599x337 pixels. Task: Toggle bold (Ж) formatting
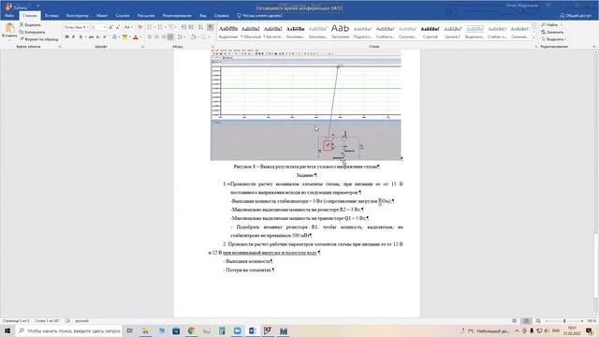(x=66, y=37)
